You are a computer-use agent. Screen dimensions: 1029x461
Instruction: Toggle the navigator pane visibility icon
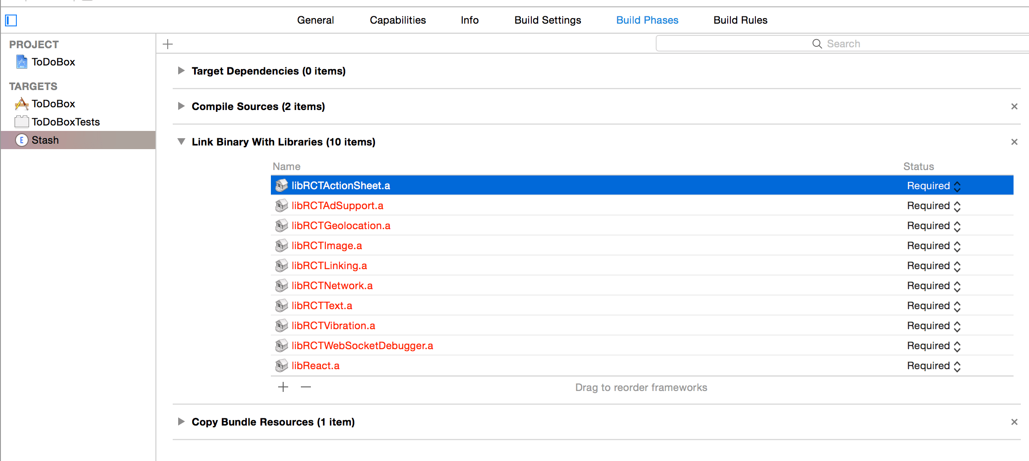coord(11,20)
